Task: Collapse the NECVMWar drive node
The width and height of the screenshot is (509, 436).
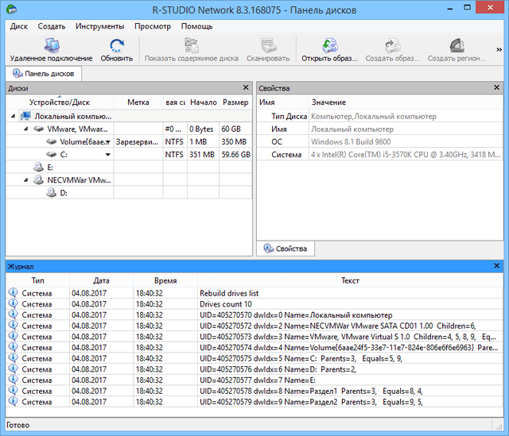Action: (25, 180)
